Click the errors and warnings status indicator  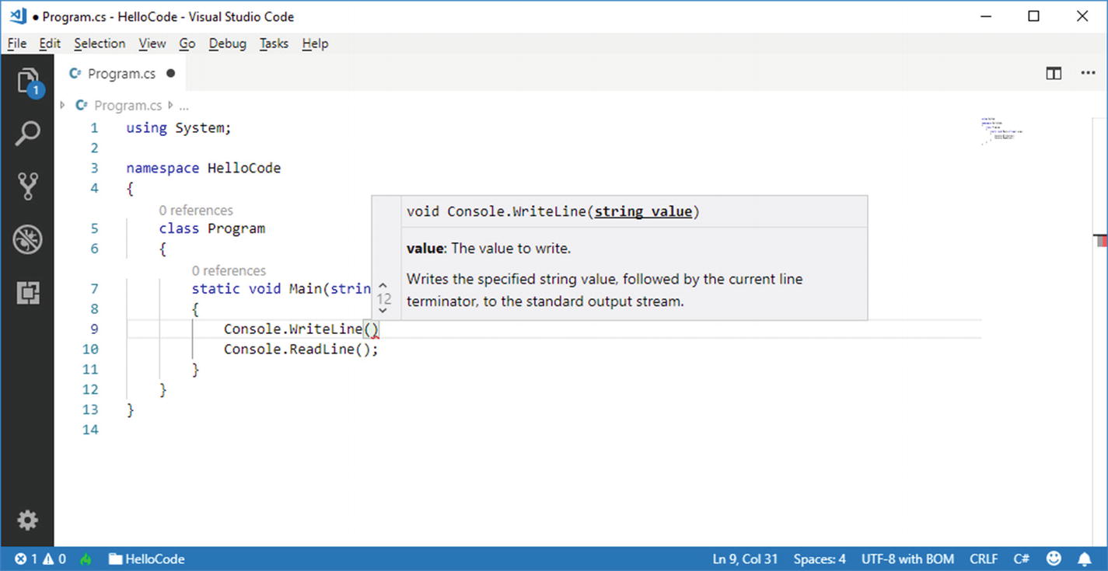(40, 559)
